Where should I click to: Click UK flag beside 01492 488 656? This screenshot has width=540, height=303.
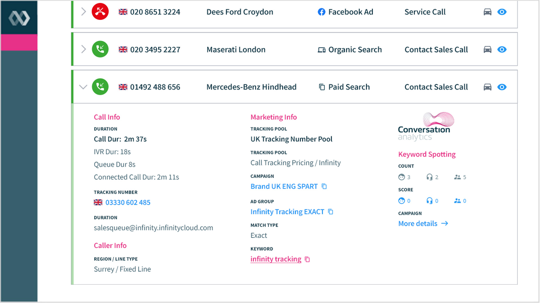tap(123, 87)
